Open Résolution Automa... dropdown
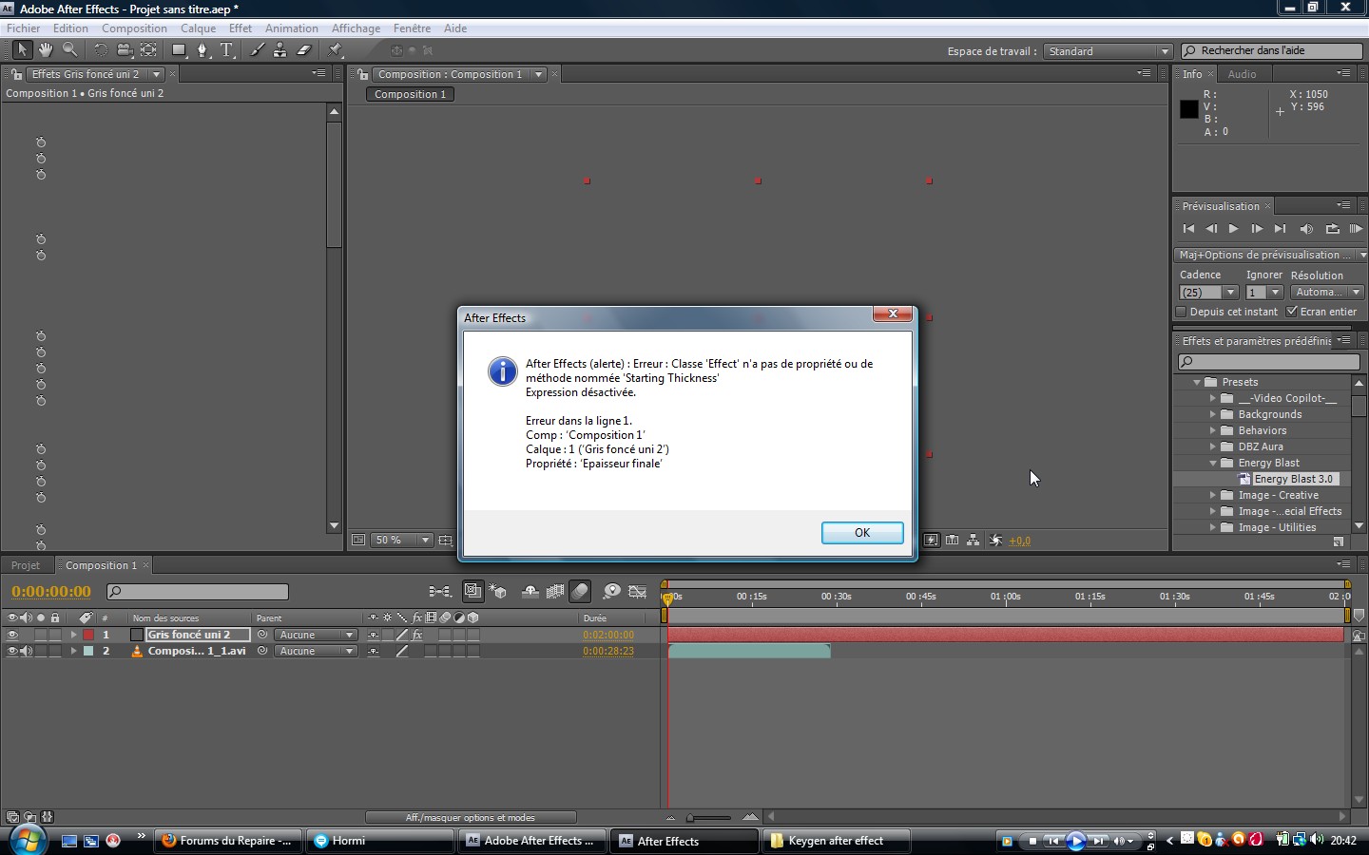The width and height of the screenshot is (1369, 855). 1328,293
